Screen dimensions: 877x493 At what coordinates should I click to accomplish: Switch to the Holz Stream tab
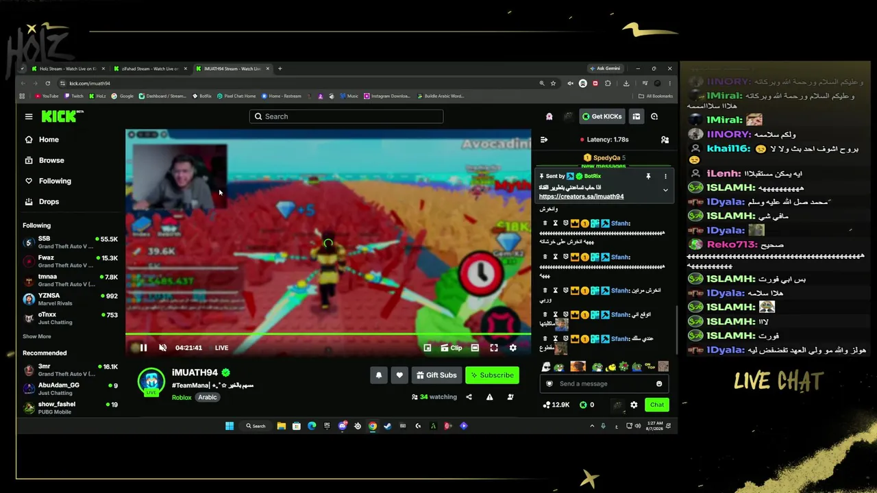(x=67, y=68)
